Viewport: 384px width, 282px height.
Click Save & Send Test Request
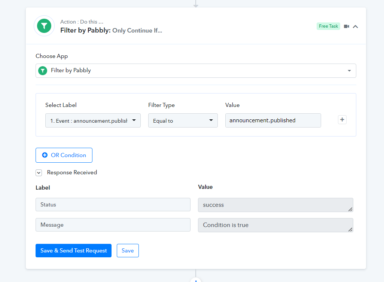[x=73, y=251]
